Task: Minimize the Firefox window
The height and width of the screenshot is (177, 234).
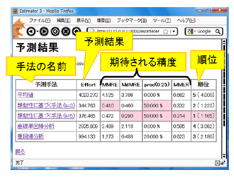Action: tap(200, 10)
